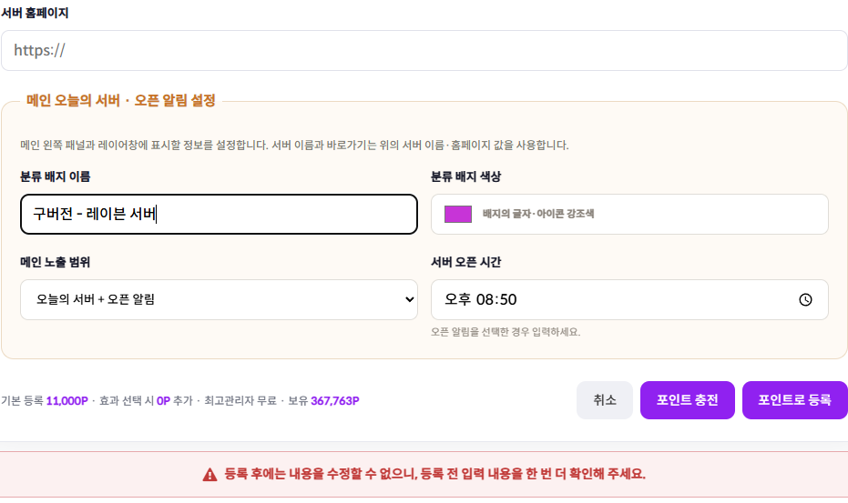Click the 보유 367,763P points balance
The height and width of the screenshot is (503, 848).
point(323,401)
